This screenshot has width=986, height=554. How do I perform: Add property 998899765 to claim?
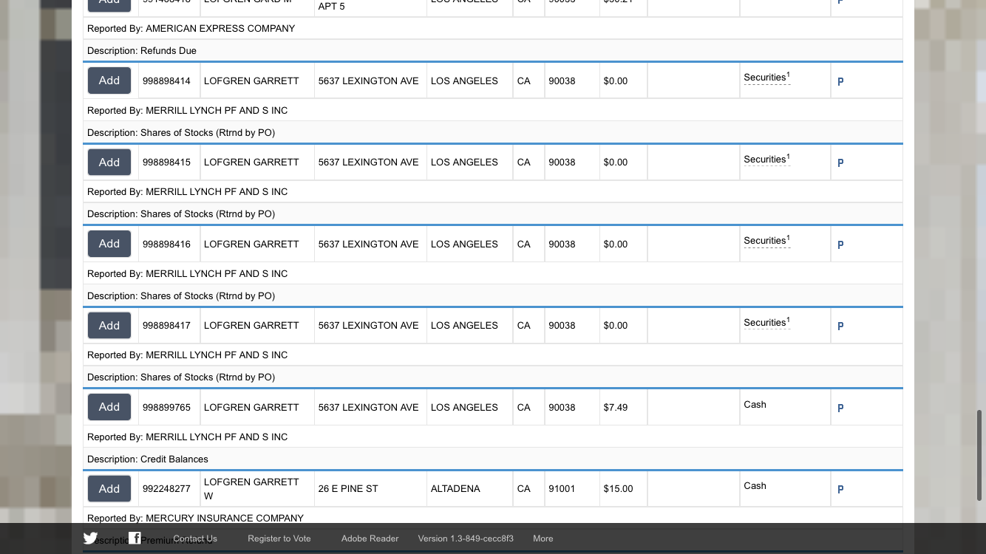(109, 406)
